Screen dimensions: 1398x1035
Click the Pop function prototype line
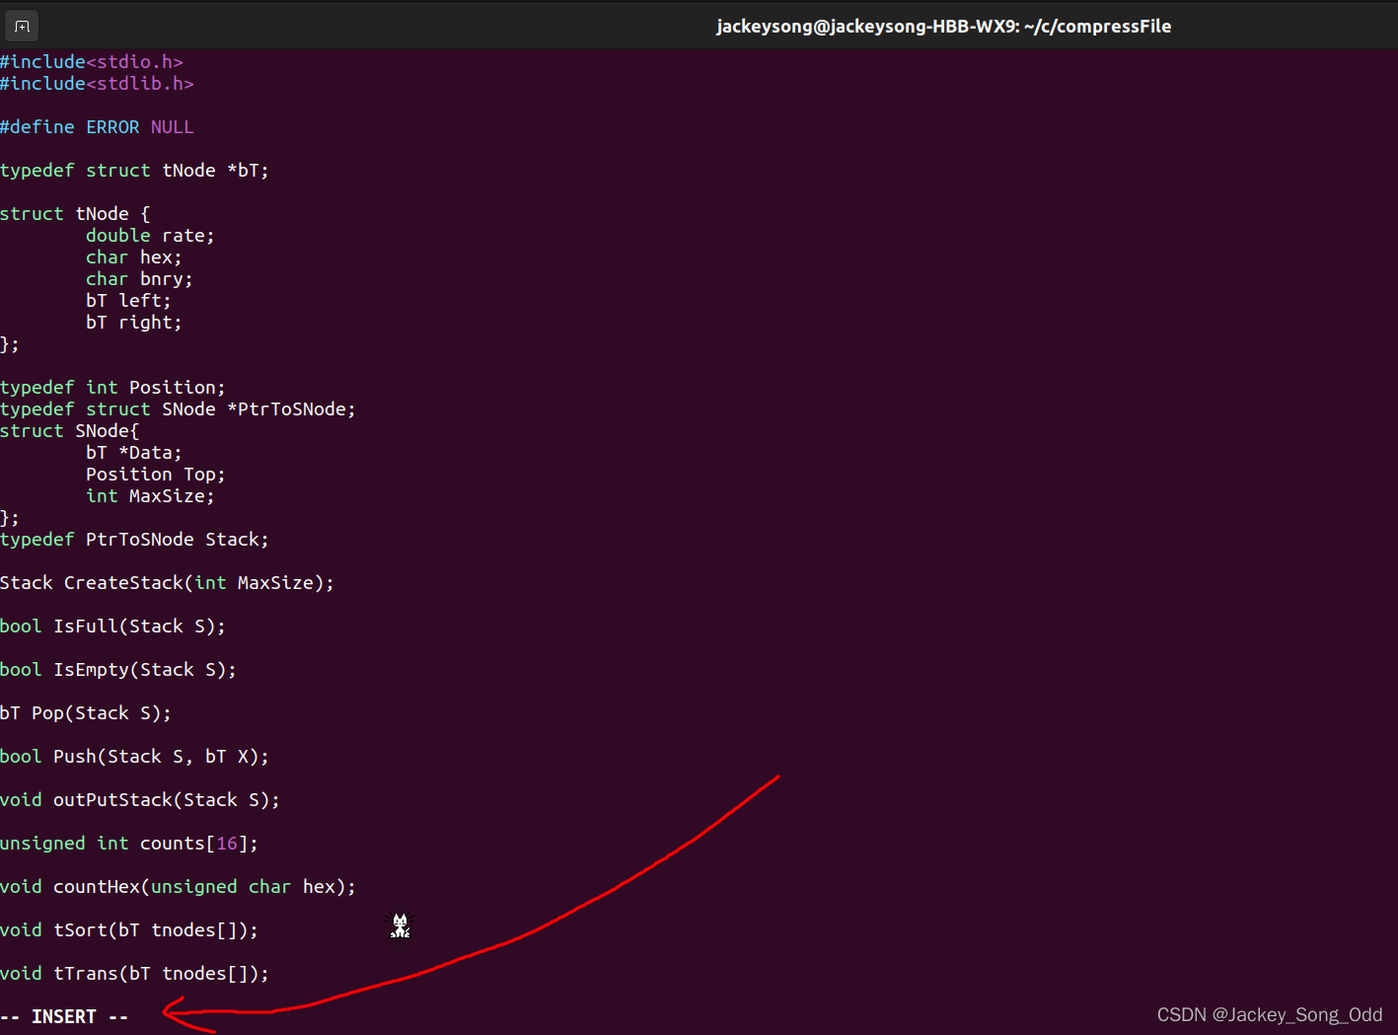85,712
